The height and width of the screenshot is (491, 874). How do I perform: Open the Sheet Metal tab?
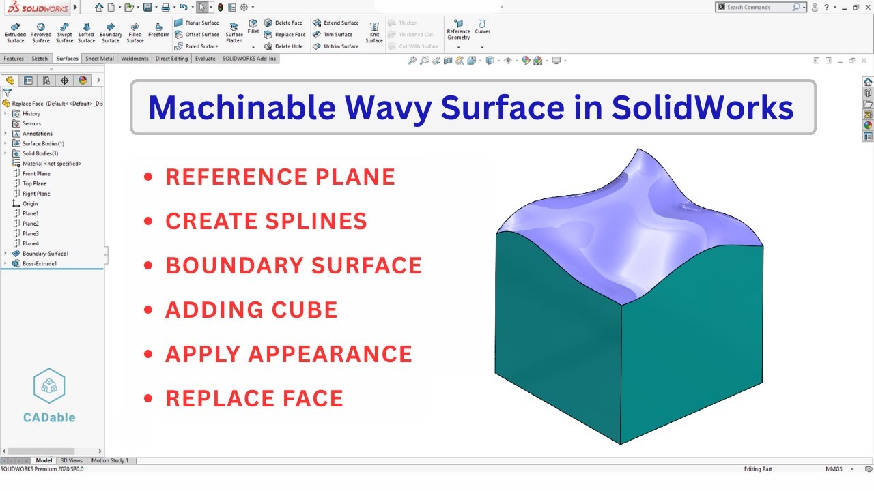(100, 59)
